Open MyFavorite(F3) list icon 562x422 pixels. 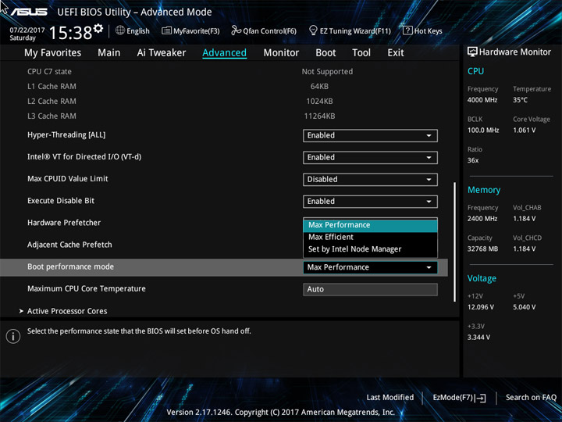tap(166, 30)
